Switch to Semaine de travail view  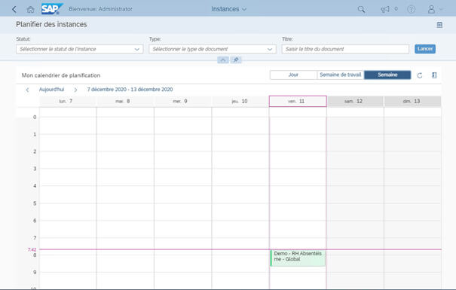[x=340, y=75]
